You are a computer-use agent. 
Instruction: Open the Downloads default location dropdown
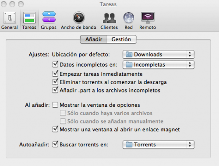tap(159, 54)
